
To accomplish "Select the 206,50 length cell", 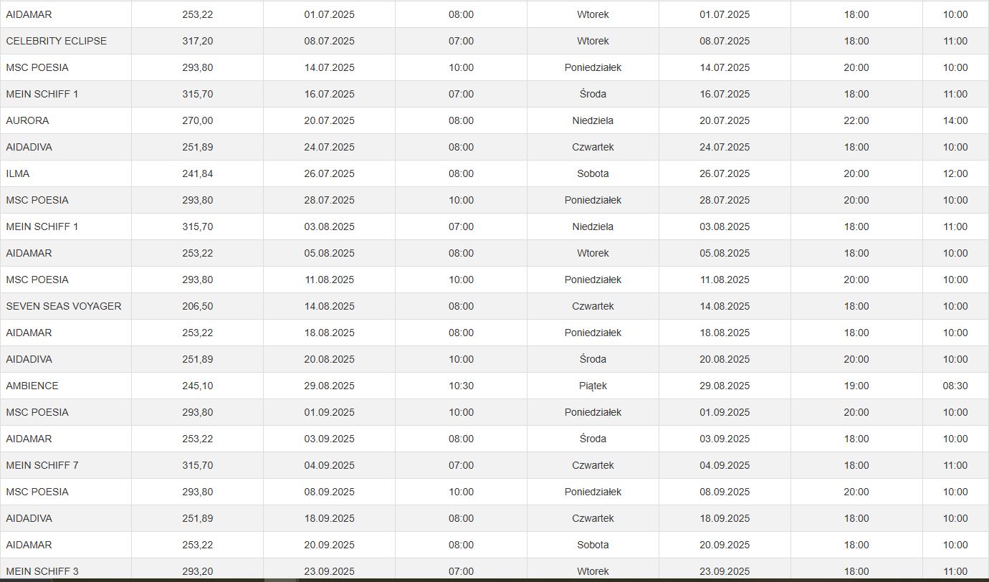I will pyautogui.click(x=197, y=306).
